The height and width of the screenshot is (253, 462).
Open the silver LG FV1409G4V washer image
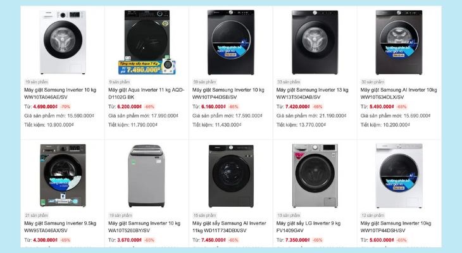pyautogui.click(x=315, y=176)
